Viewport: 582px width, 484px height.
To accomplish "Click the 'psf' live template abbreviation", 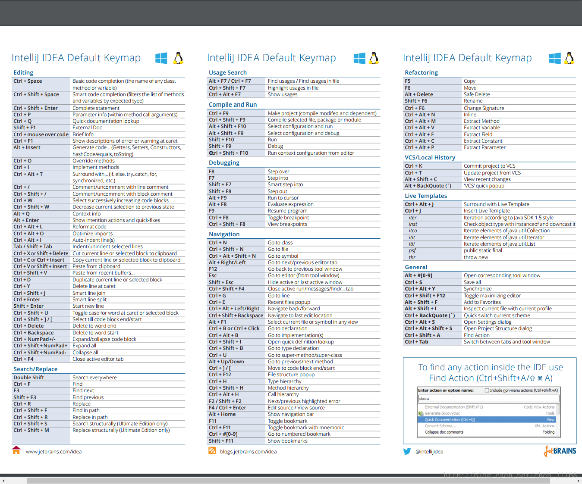I will (x=412, y=250).
